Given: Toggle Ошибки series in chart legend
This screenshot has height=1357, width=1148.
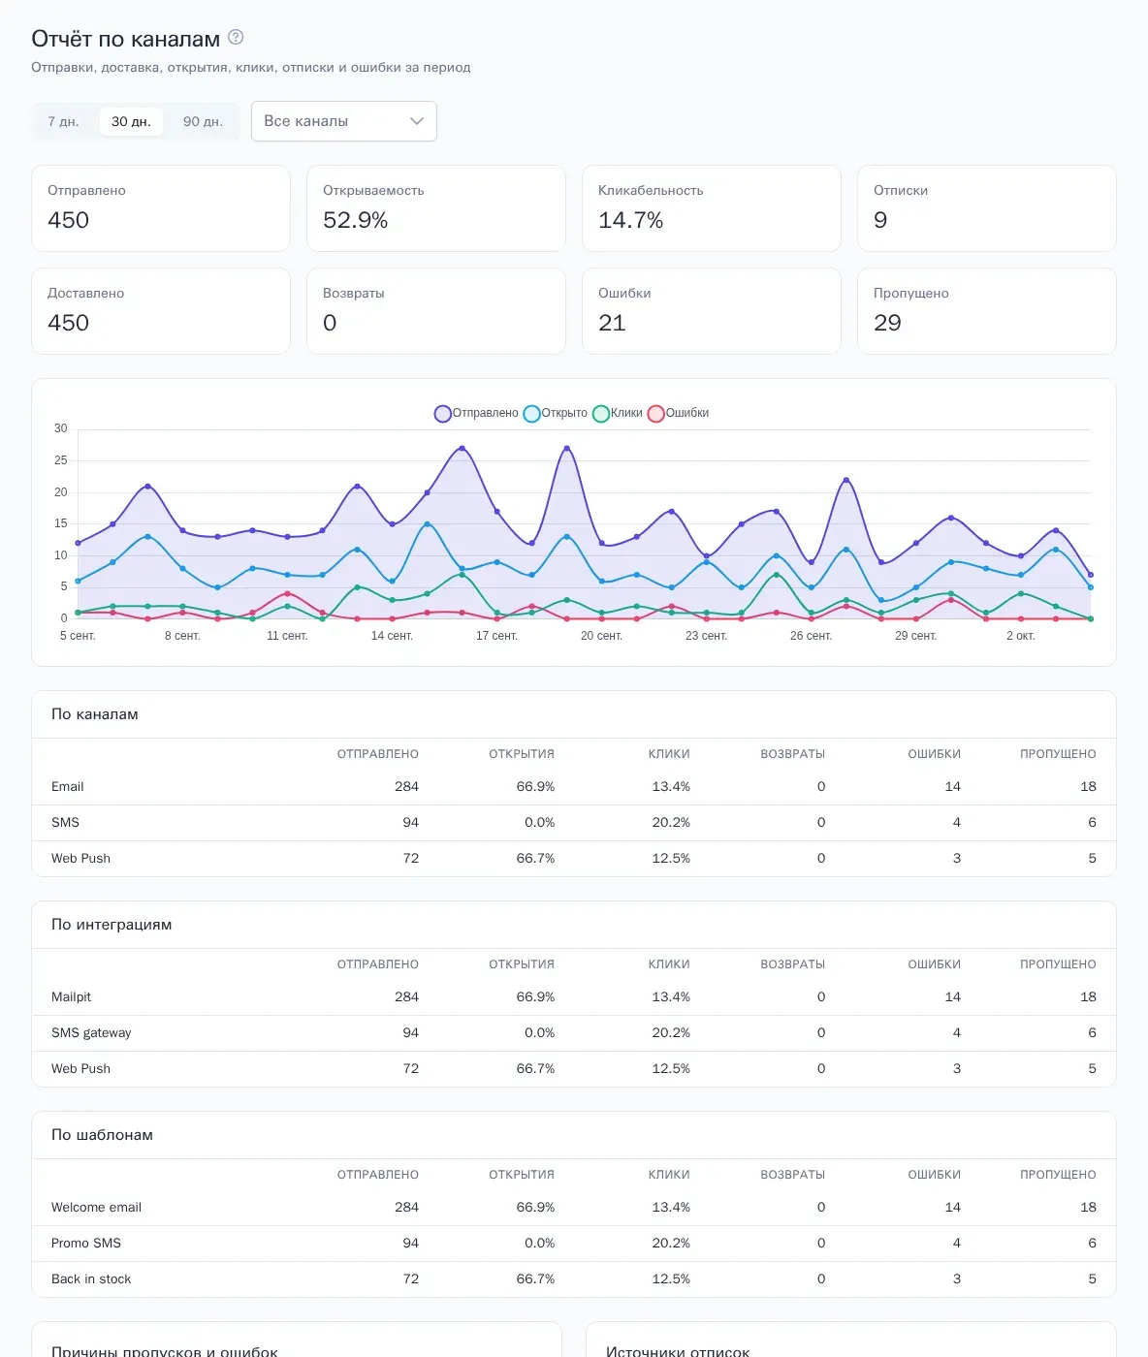Looking at the screenshot, I should pos(679,413).
